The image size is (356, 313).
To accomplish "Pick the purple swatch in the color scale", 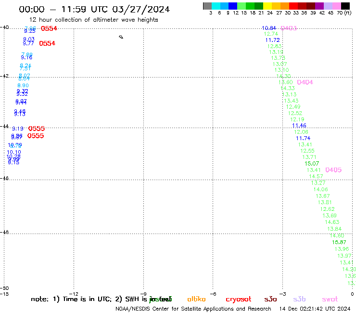I will pyautogui.click(x=319, y=6).
